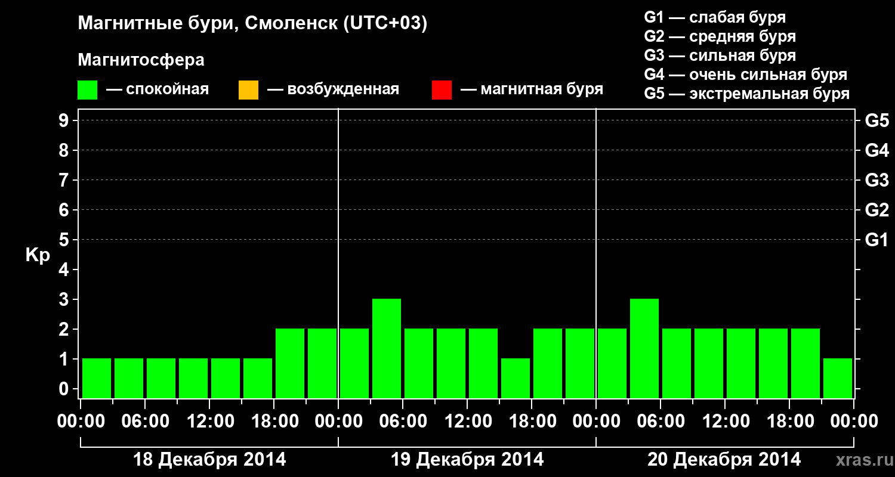Screen dimensions: 895x477
Task: Click the 'Магнитосфера' heading
Action: [x=141, y=61]
